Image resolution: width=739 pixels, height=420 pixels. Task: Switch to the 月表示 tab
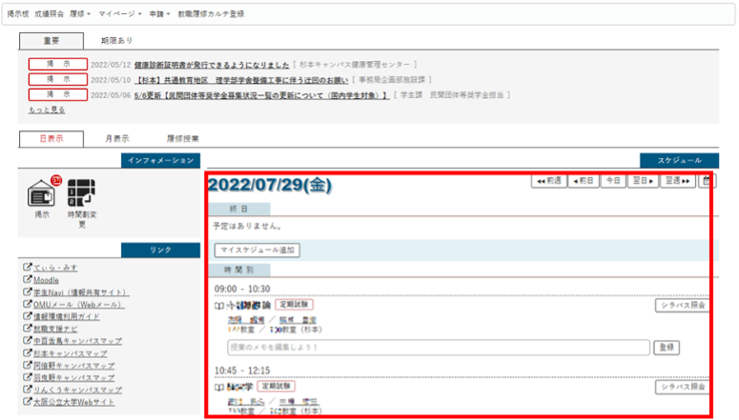tap(117, 138)
